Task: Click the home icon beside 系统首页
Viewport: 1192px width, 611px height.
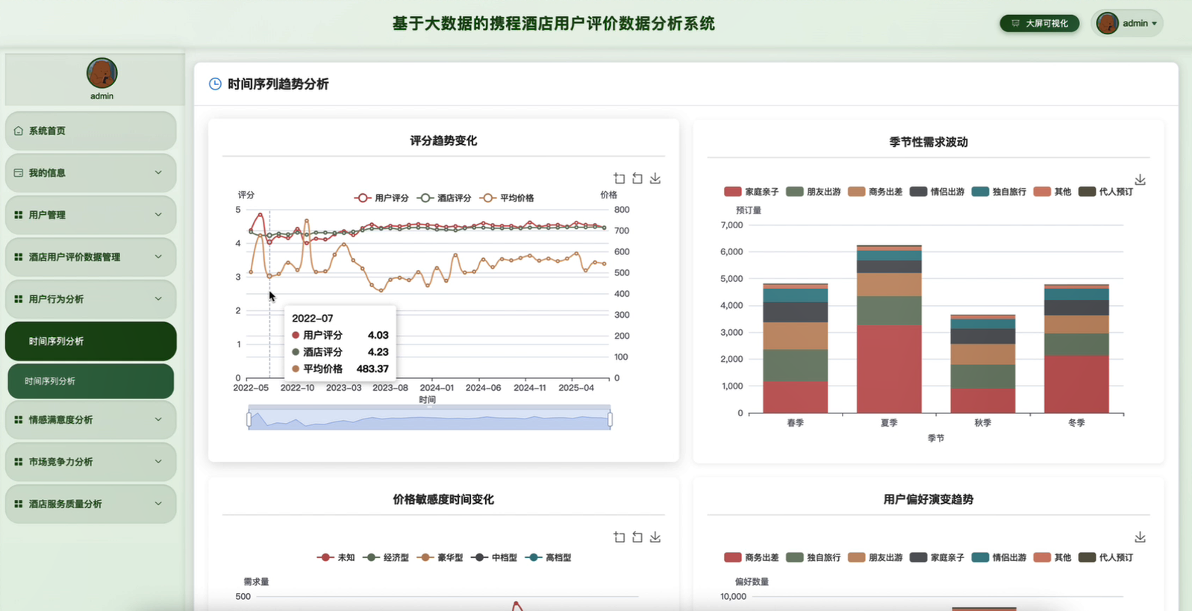Action: tap(19, 131)
